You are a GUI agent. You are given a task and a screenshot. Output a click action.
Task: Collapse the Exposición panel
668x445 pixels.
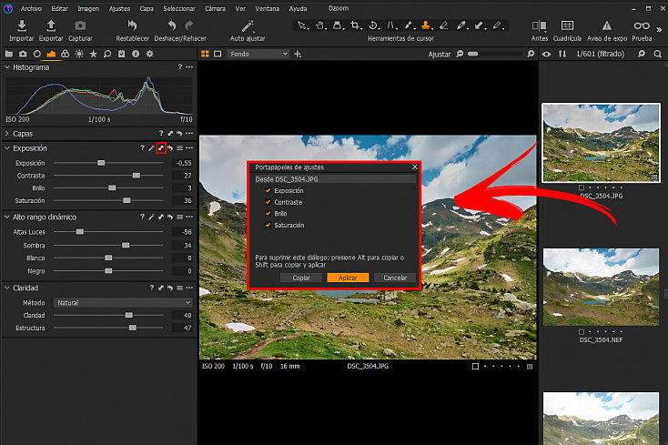pos(7,148)
